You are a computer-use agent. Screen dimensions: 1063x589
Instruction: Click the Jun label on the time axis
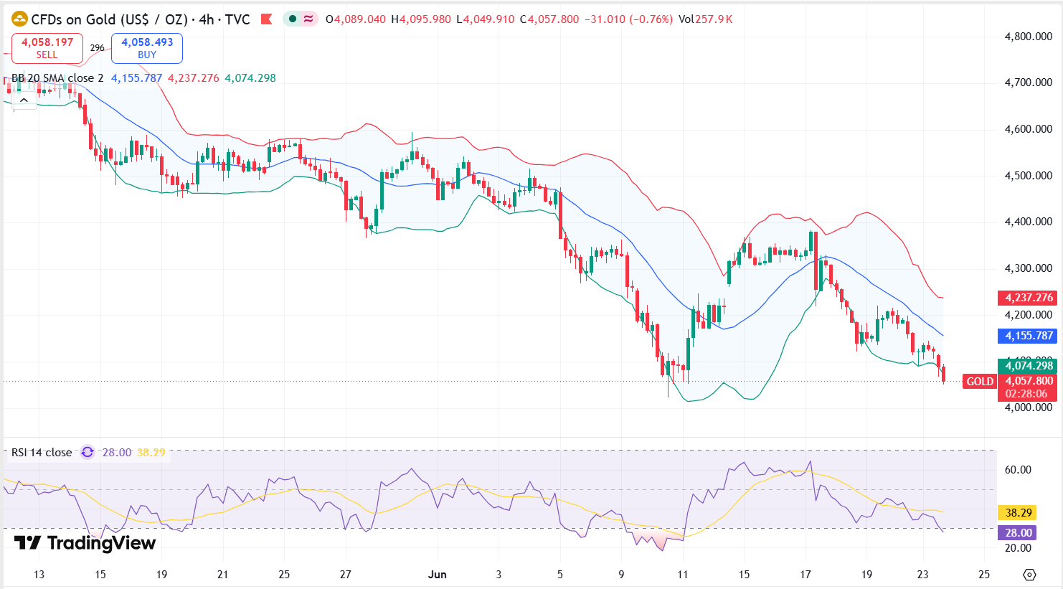[x=437, y=575]
